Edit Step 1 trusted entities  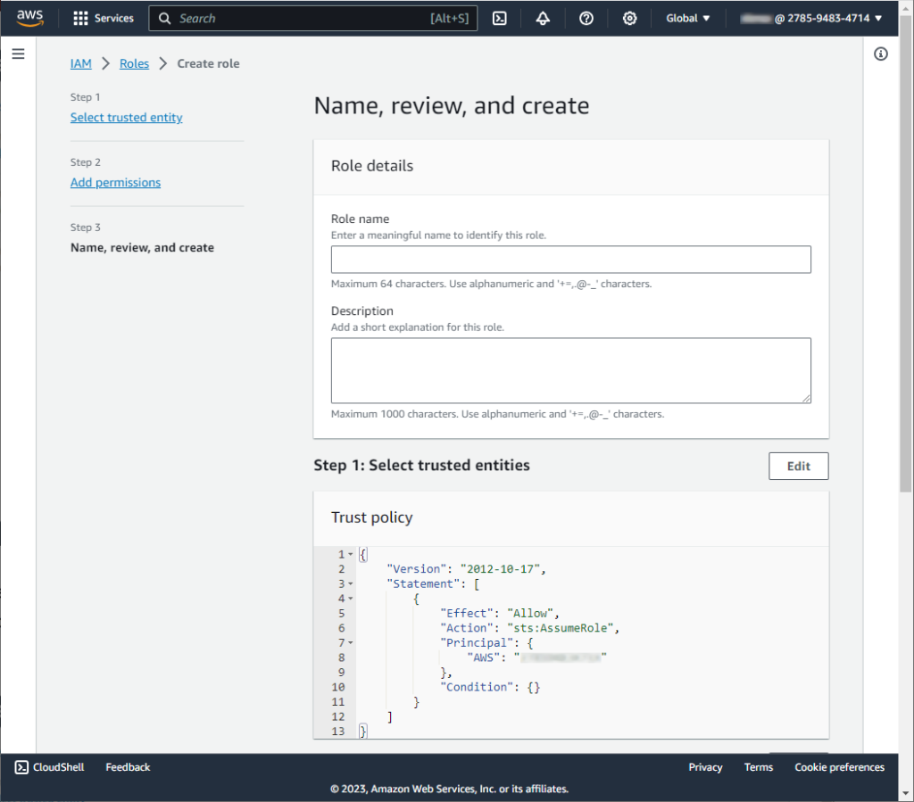coord(798,466)
